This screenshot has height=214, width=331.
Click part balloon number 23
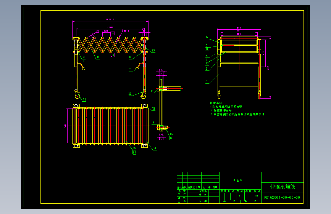point(153,50)
